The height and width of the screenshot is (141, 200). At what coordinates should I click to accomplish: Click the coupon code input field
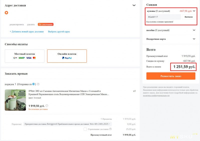click(x=163, y=17)
